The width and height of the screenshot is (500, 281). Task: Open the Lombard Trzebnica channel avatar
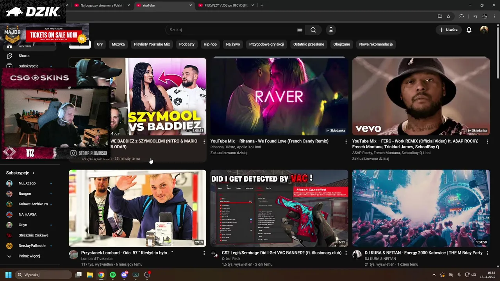(x=73, y=255)
